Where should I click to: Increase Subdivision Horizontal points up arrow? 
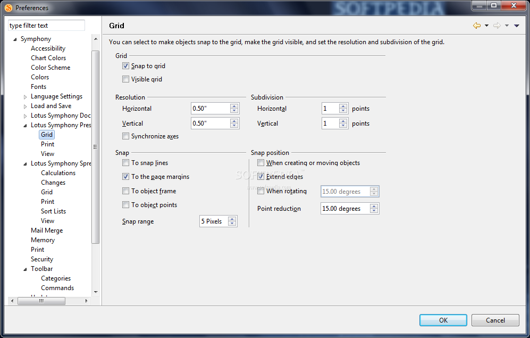point(343,106)
